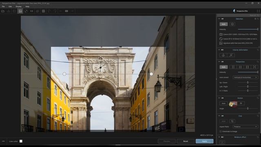261x147 pixels.
Task: Collapse the Detection section
Action: [x=219, y=19]
